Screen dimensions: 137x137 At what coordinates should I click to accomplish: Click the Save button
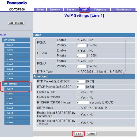[79, 134]
